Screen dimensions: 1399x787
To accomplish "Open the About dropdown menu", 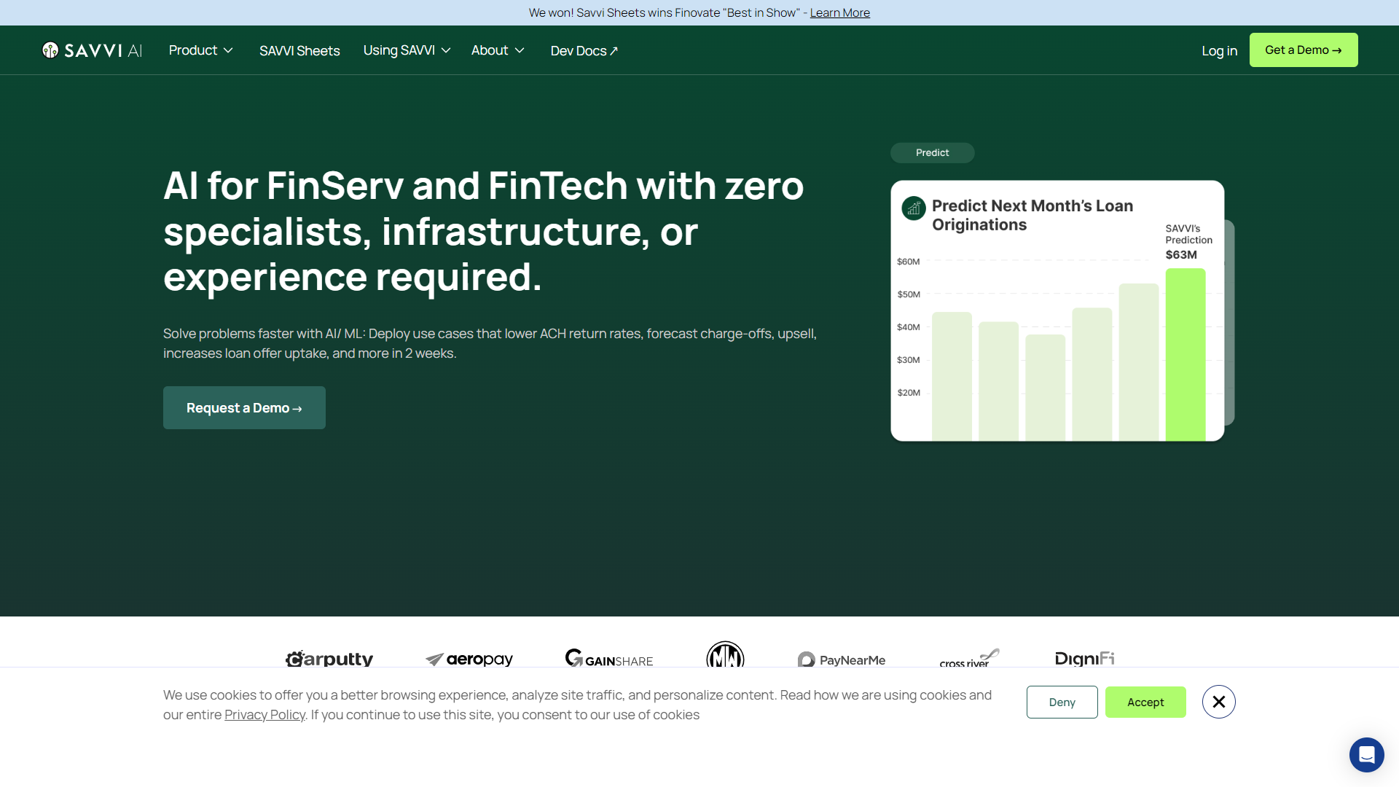I will (x=498, y=50).
